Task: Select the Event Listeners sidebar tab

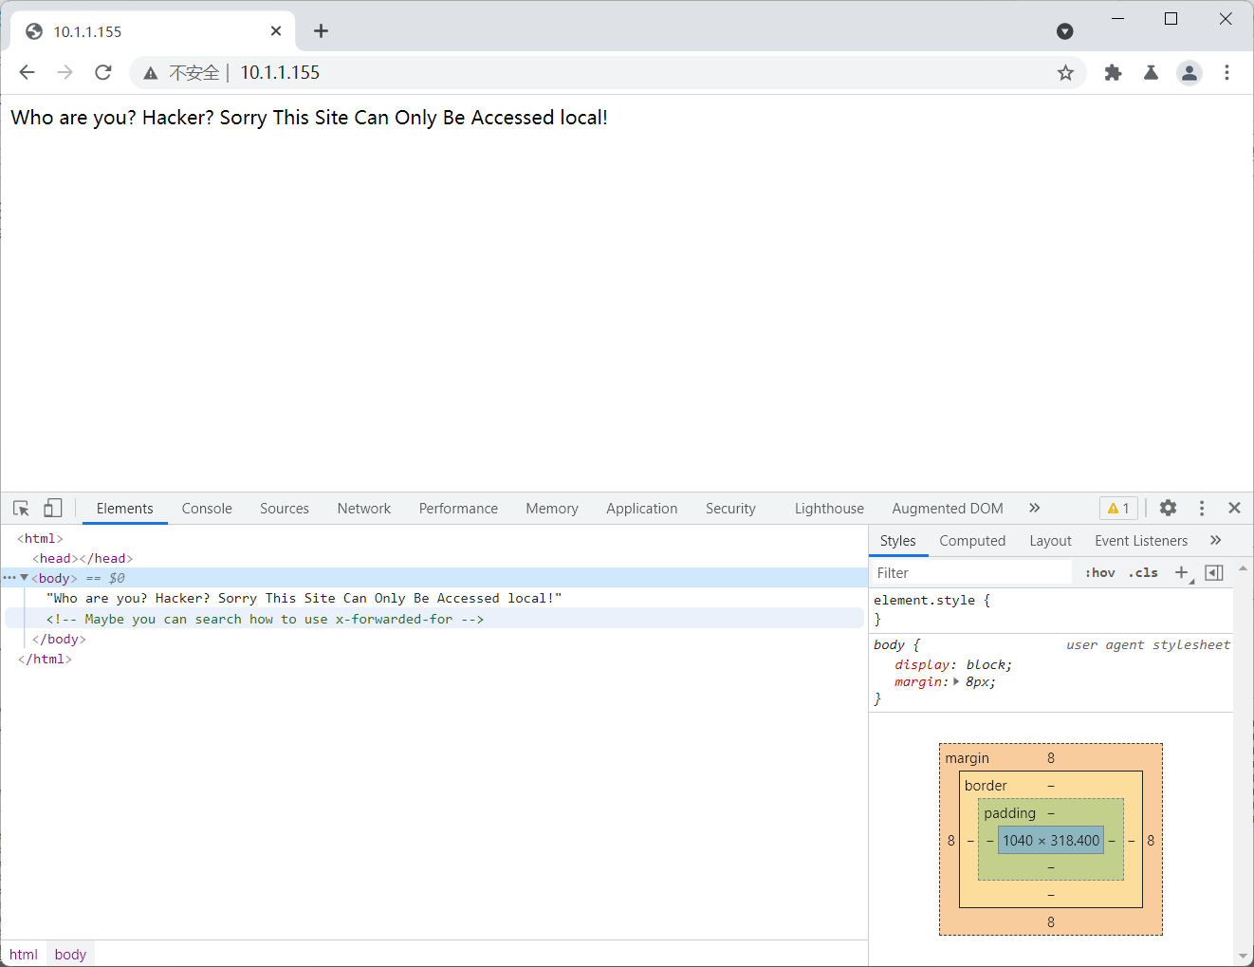Action: (x=1141, y=541)
